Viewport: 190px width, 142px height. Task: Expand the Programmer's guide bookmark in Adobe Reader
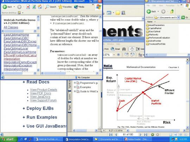[x=75, y=83]
